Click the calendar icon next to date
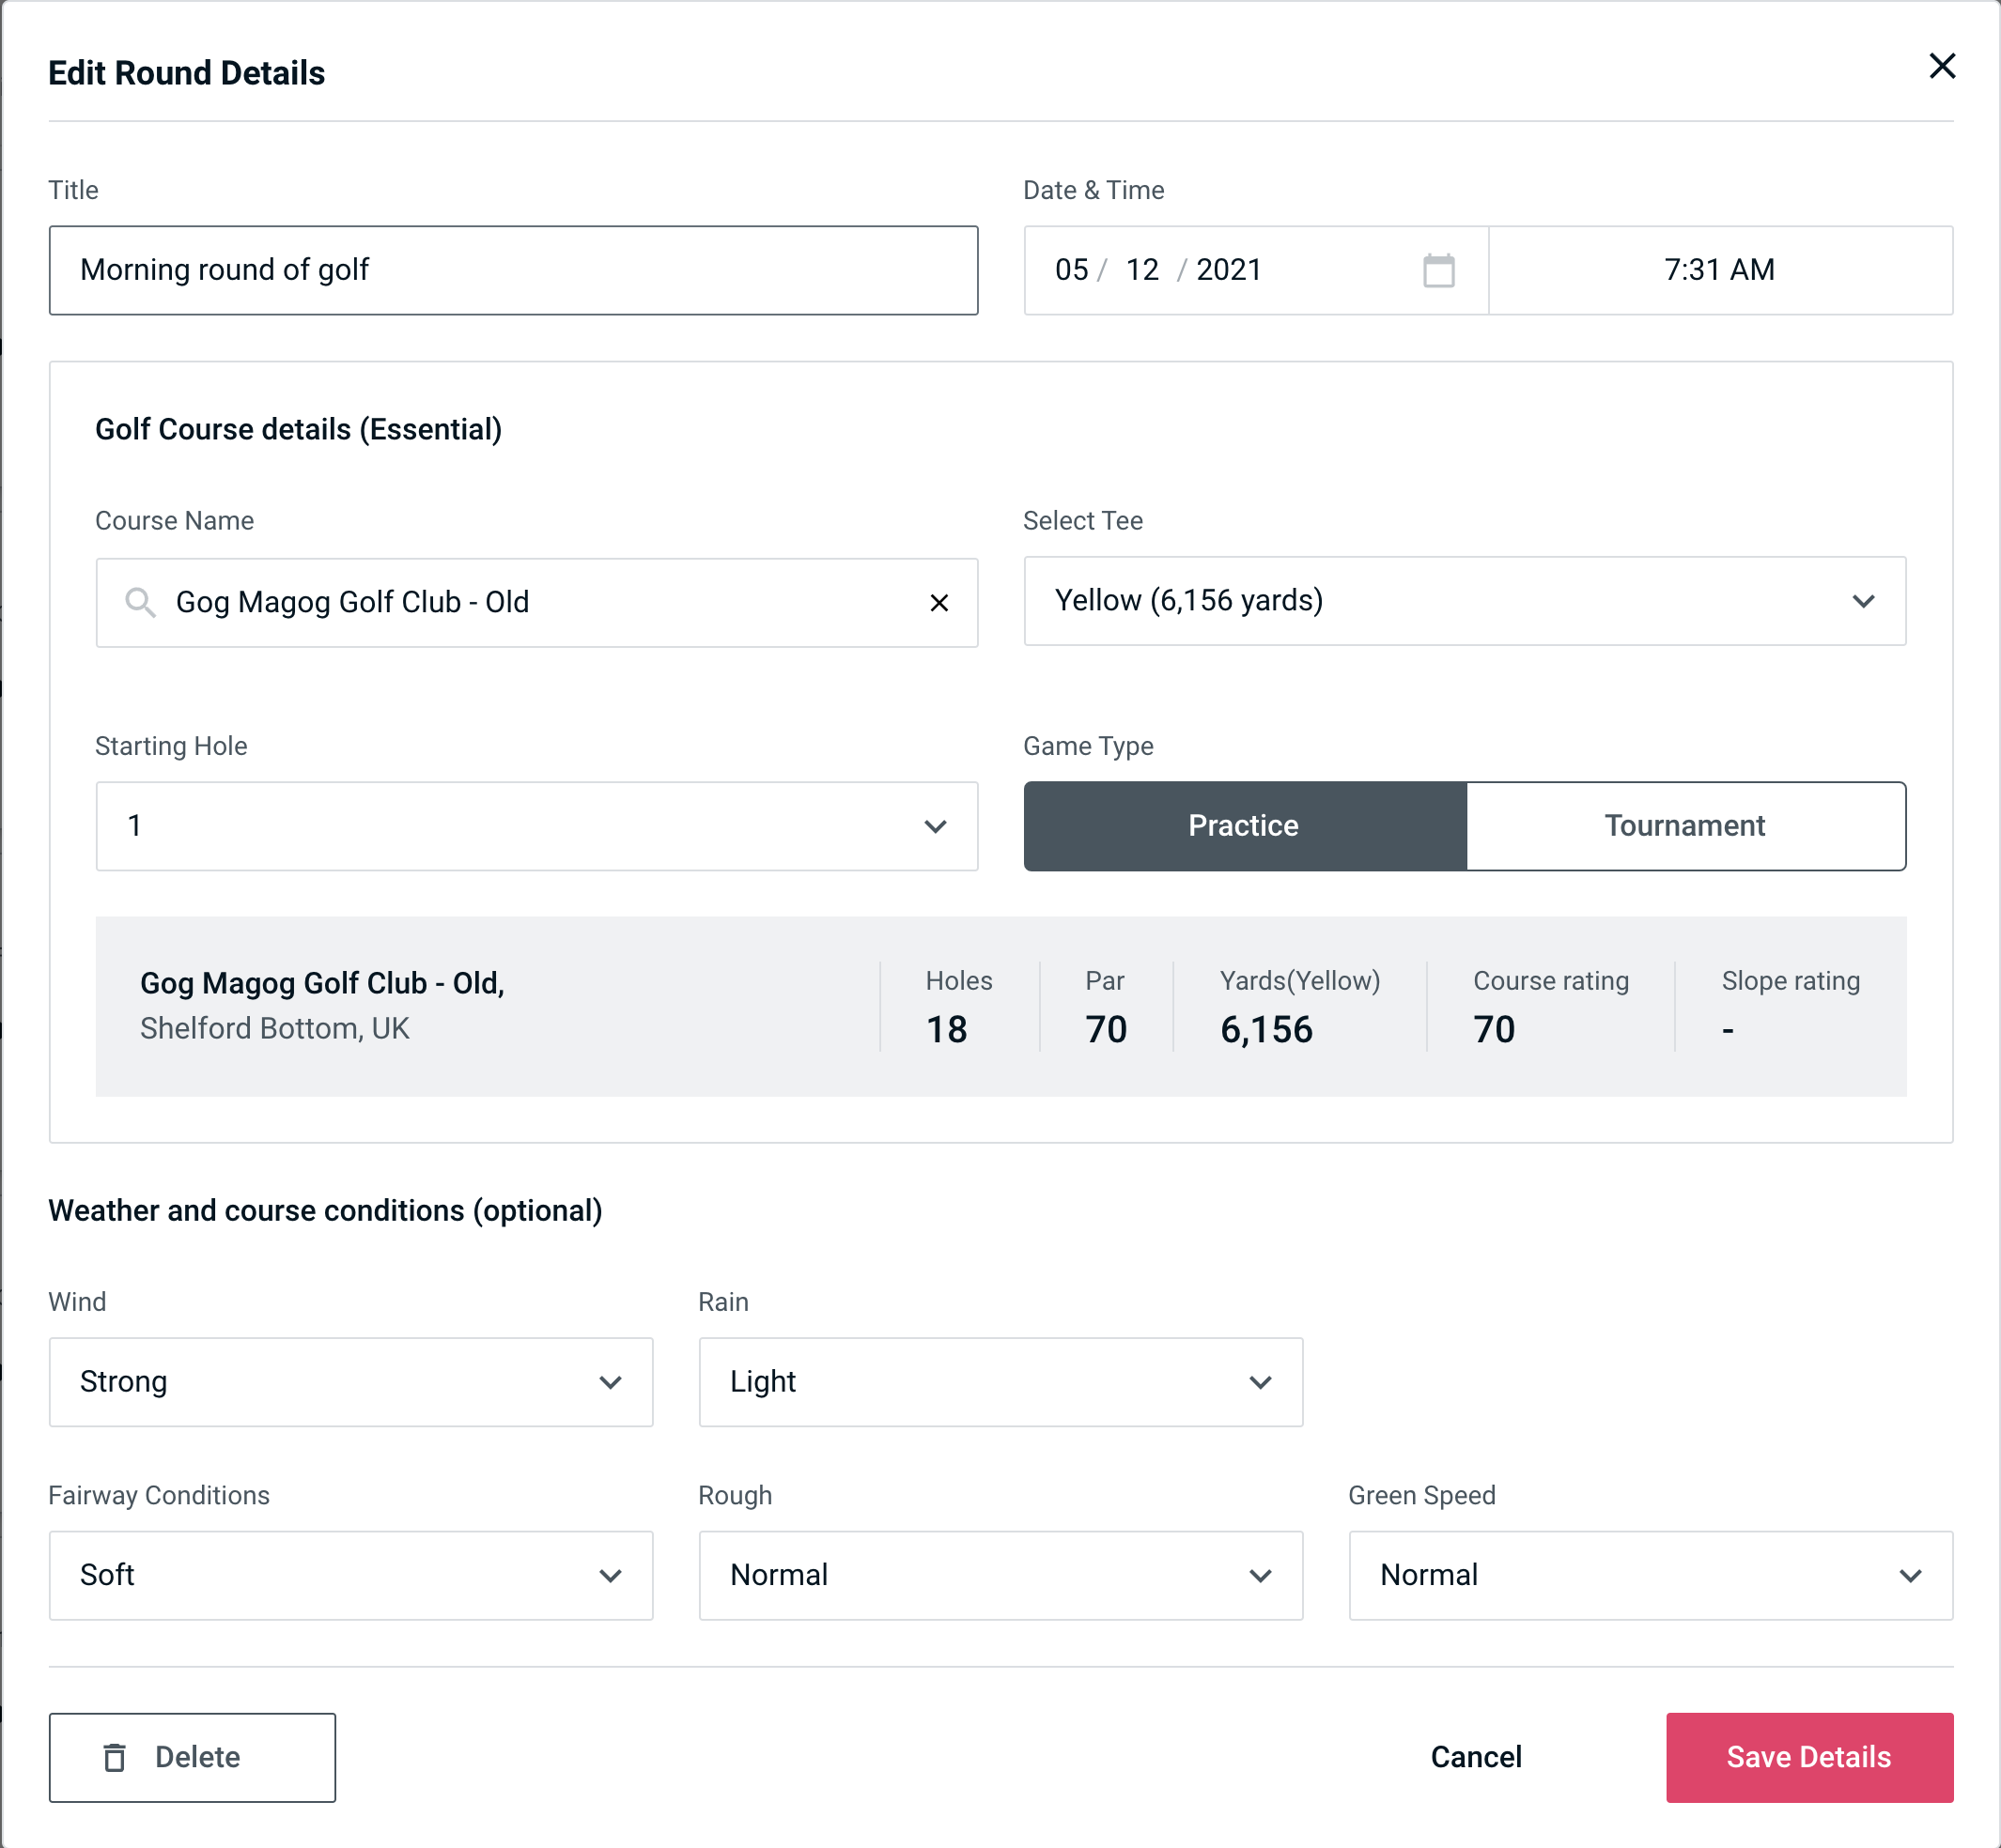Screen dimensions: 2001x1848 coord(1436,270)
